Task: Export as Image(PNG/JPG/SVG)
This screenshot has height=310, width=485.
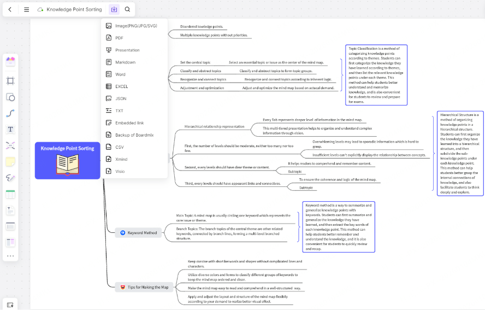Action: 135,26
